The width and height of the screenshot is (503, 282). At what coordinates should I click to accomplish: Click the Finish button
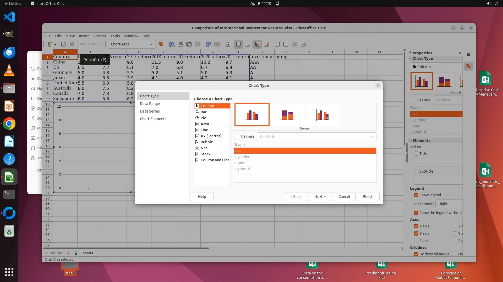[368, 197]
